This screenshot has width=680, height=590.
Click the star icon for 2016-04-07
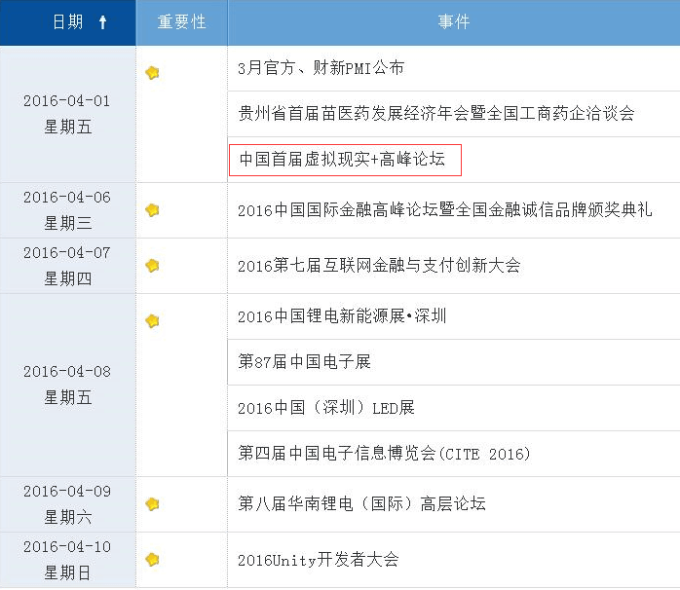tap(152, 265)
